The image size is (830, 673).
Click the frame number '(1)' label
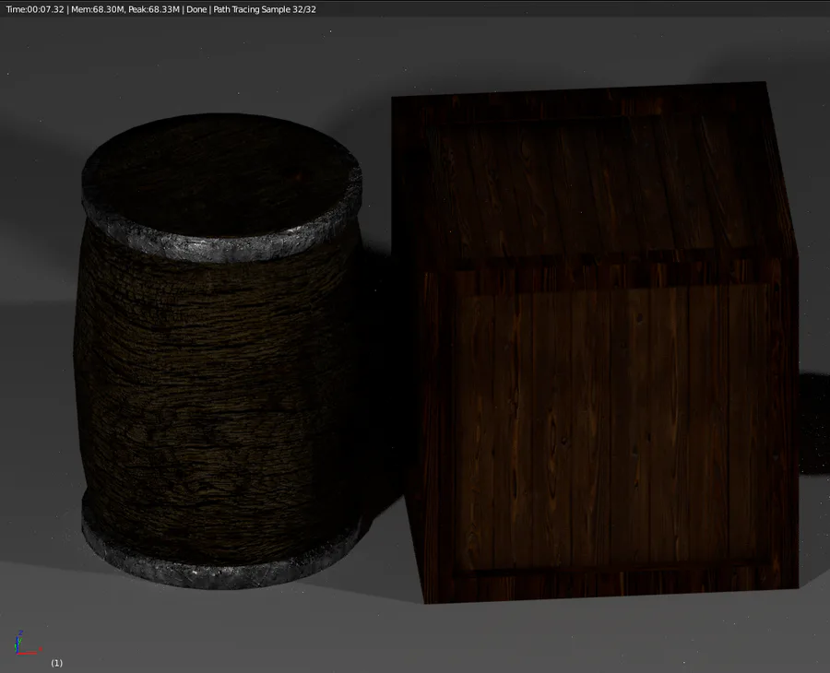(x=56, y=663)
